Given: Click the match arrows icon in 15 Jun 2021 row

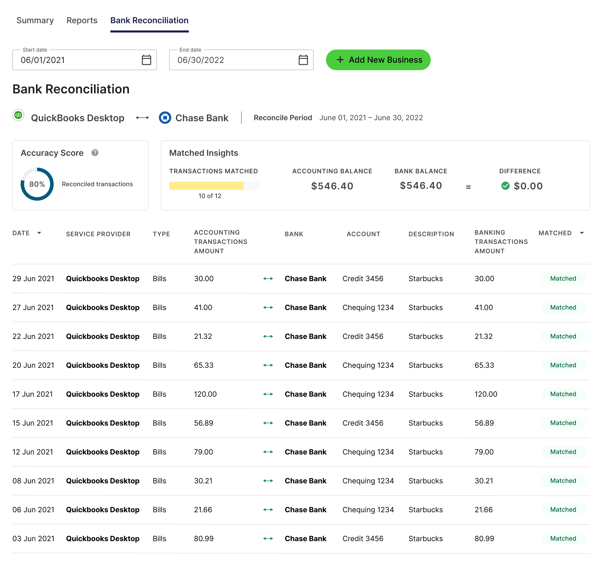Looking at the screenshot, I should (268, 423).
